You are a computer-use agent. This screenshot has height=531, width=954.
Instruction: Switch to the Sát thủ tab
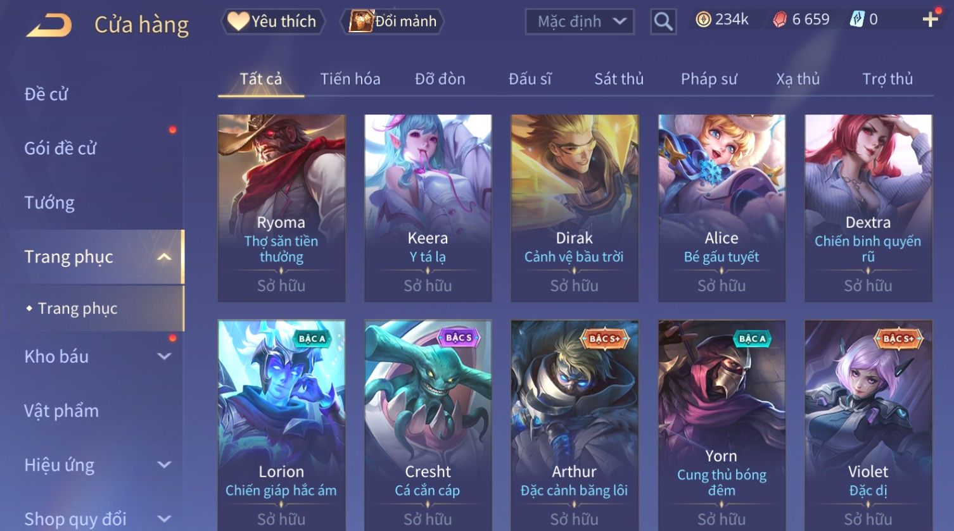click(x=619, y=79)
